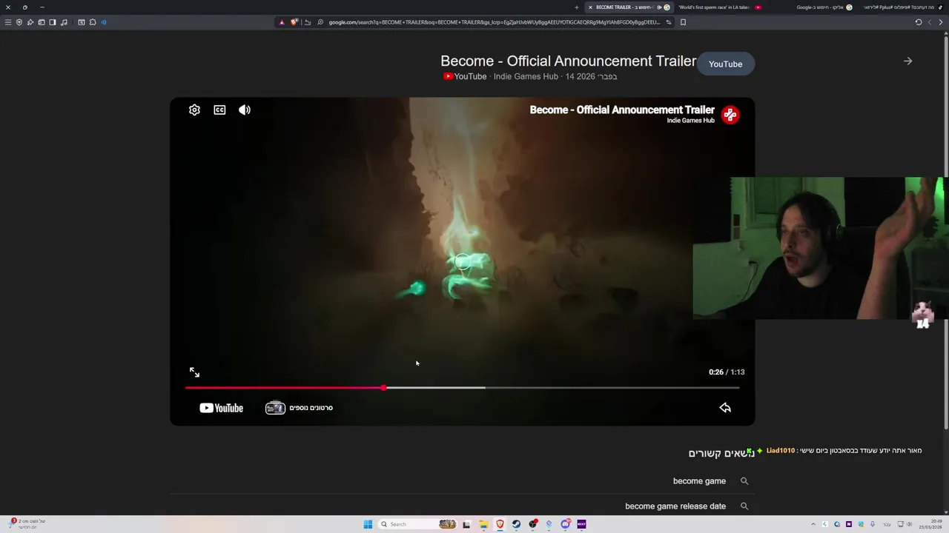This screenshot has width=949, height=533.
Task: Toggle the sidebar panel icon
Action: pos(53,22)
